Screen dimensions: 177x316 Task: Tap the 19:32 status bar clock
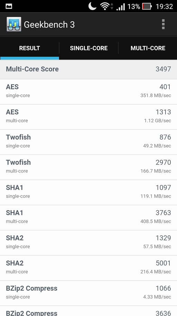164,7
